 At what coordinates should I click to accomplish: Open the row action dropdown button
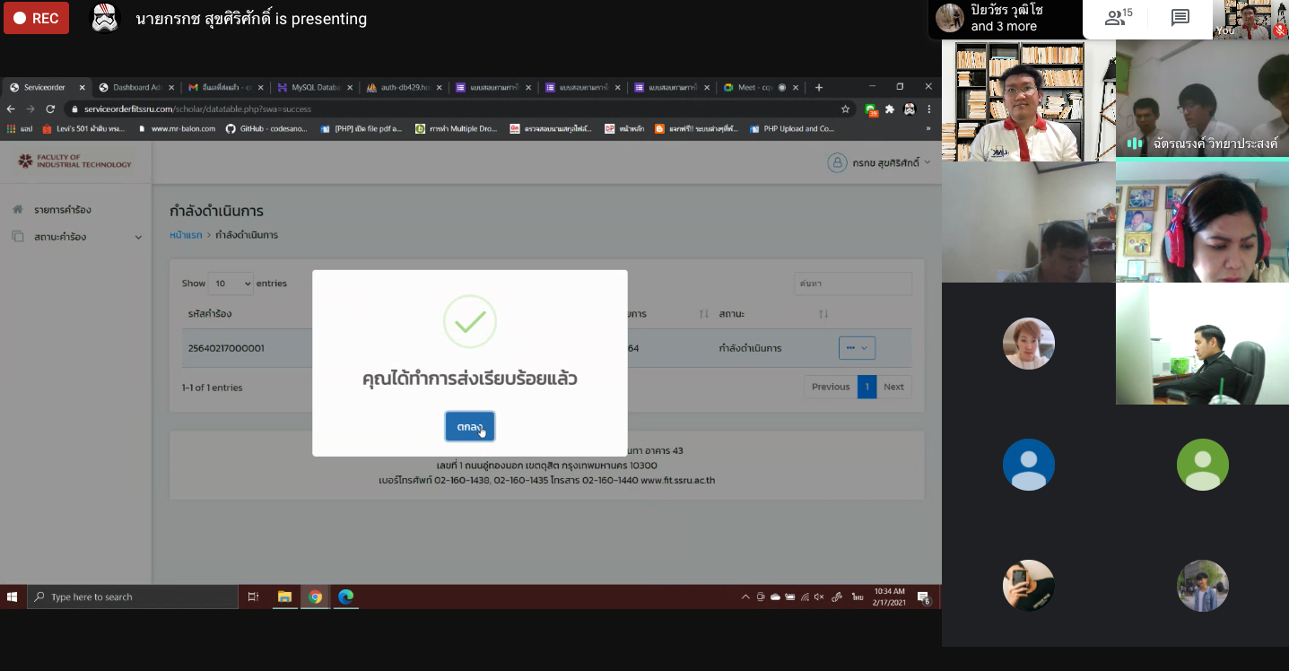point(857,347)
